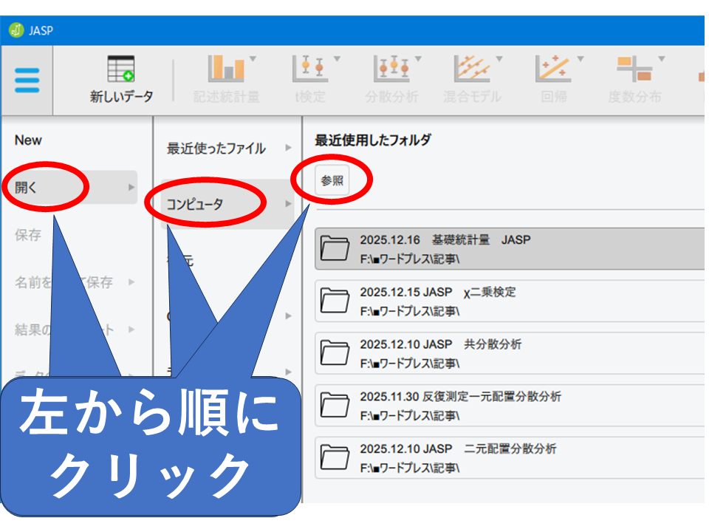709x532 pixels.
Task: Click the 参照 browse button
Action: coord(332,180)
